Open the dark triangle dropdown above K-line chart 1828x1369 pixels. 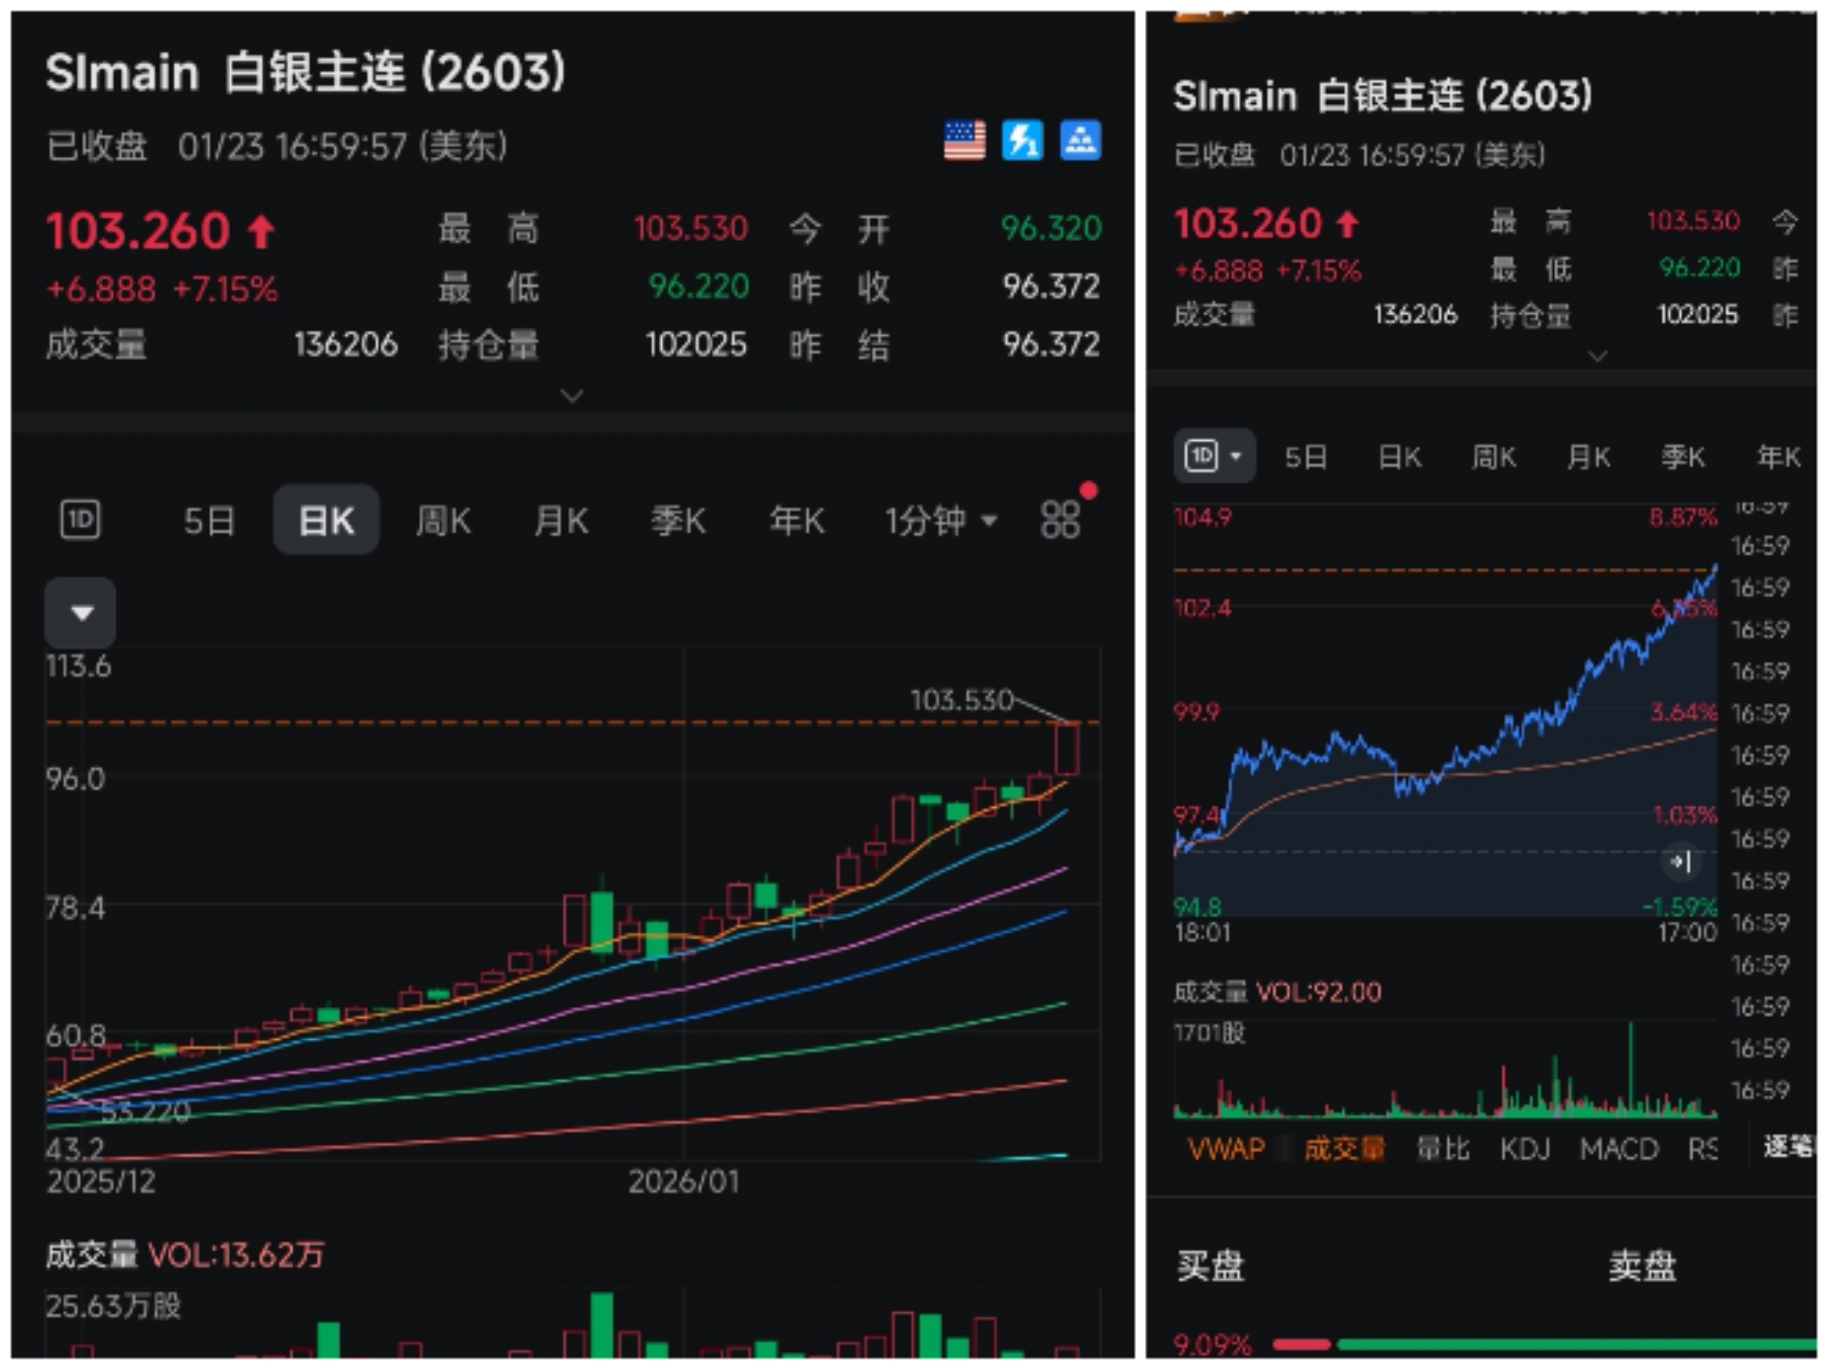[x=81, y=613]
